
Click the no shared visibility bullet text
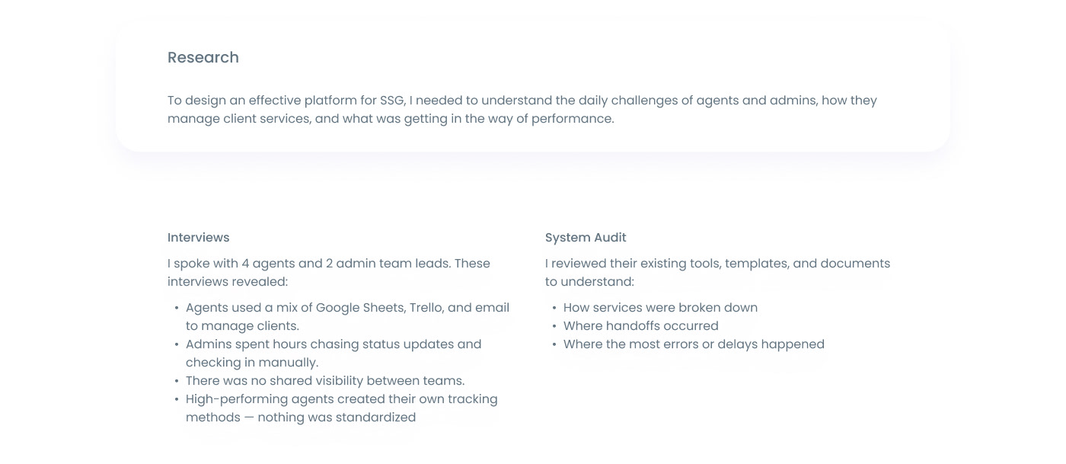pos(324,381)
